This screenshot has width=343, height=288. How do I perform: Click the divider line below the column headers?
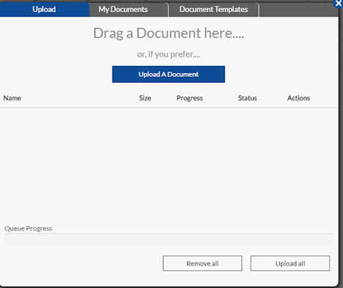169,108
